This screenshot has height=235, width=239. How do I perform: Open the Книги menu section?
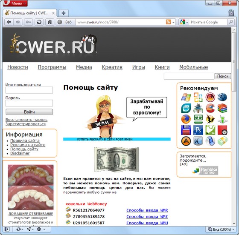(x=162, y=67)
